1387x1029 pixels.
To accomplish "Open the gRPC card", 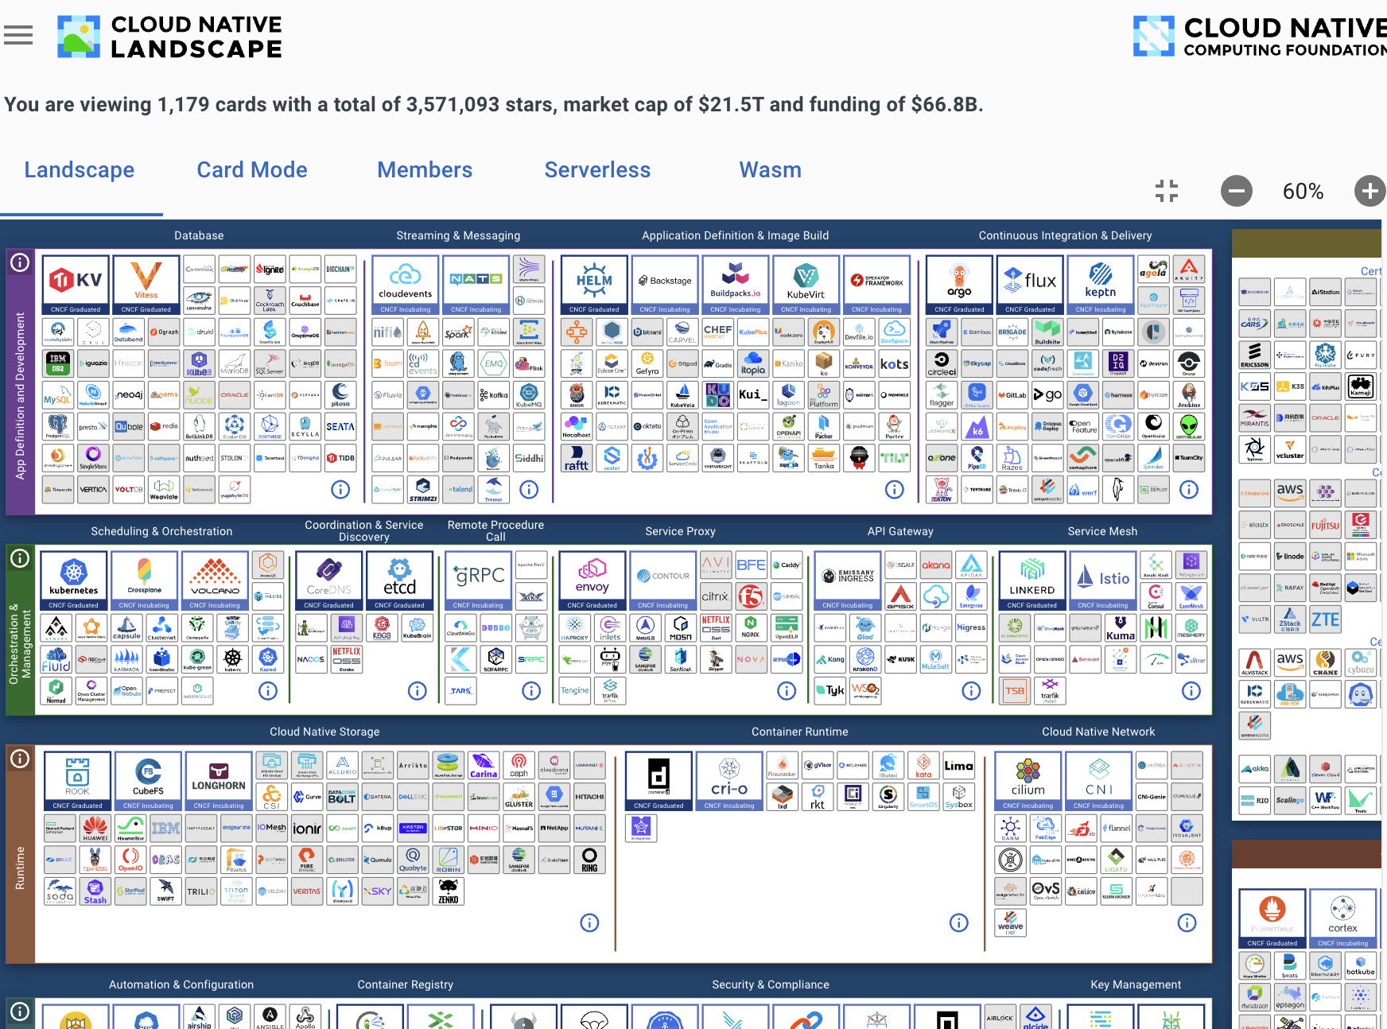I will pos(479,581).
